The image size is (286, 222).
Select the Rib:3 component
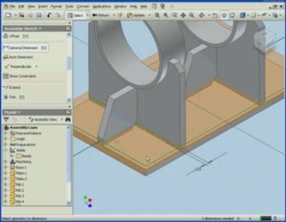[17, 196]
